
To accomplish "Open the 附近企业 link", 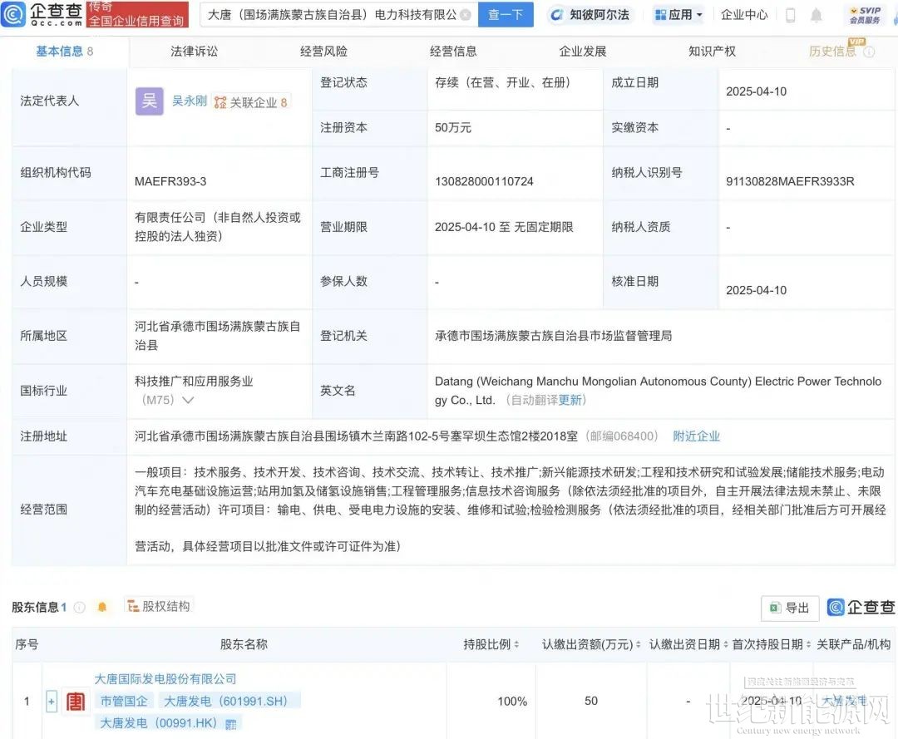I will pyautogui.click(x=696, y=436).
